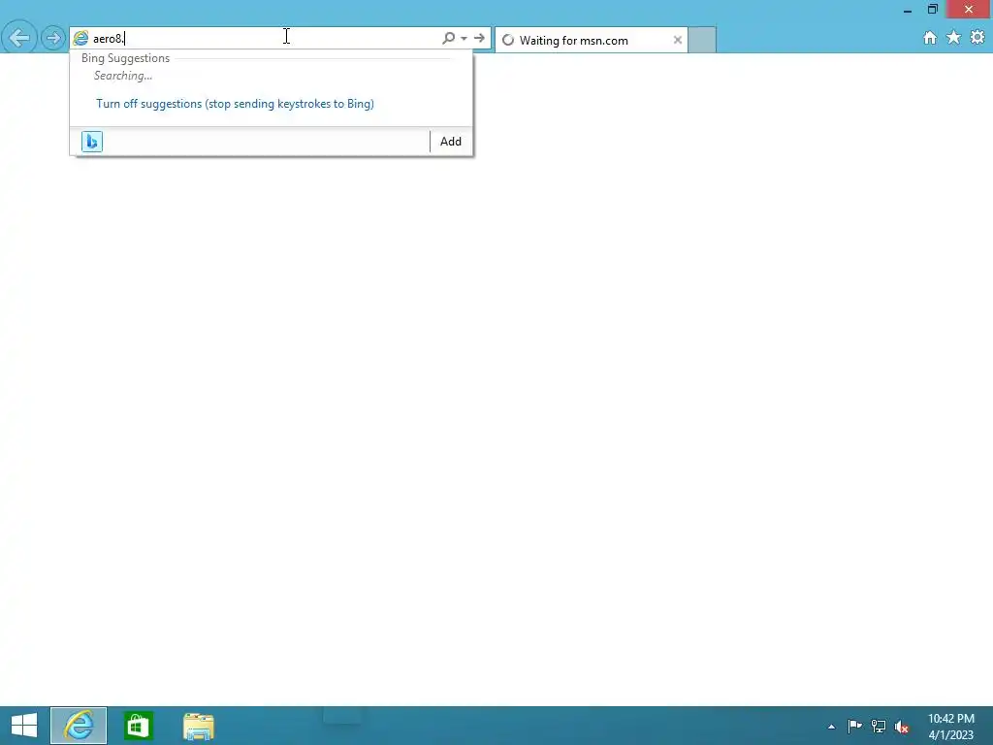Open the Windows Start button
The image size is (993, 745).
(x=24, y=726)
